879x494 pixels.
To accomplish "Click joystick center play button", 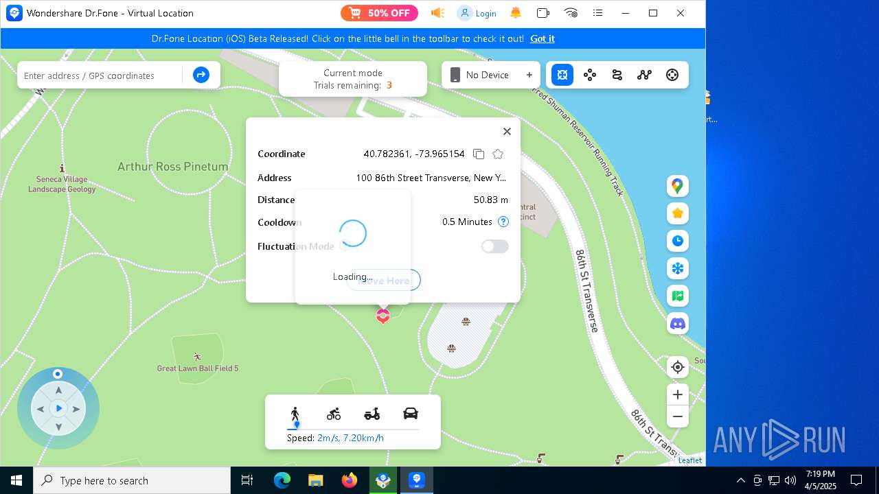I will tap(58, 408).
